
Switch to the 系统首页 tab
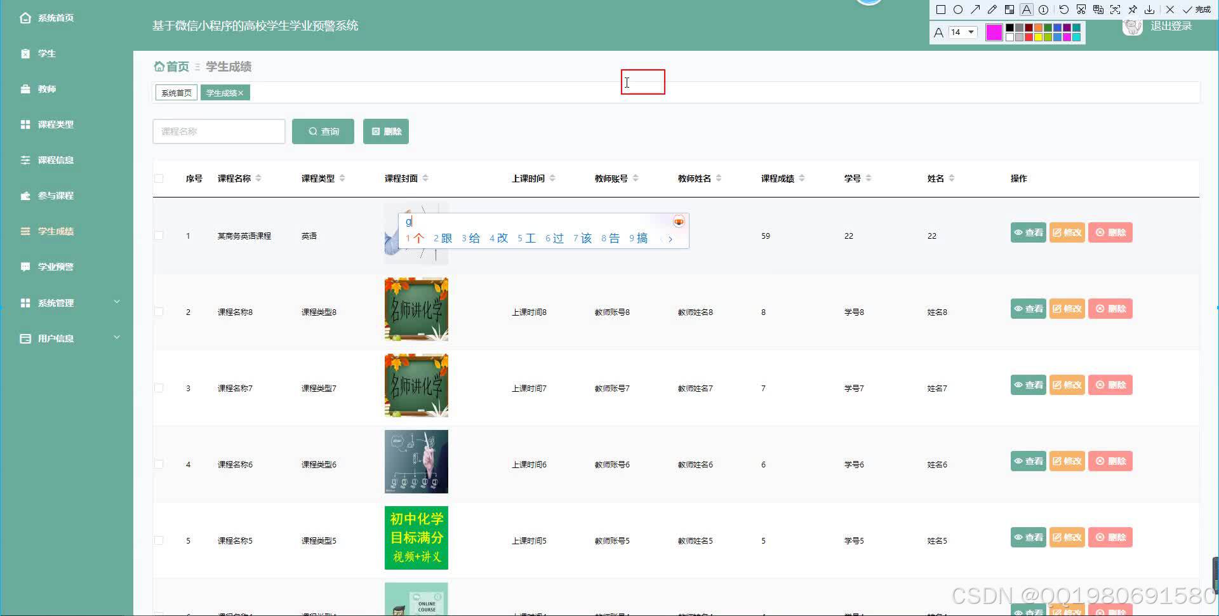click(x=177, y=93)
